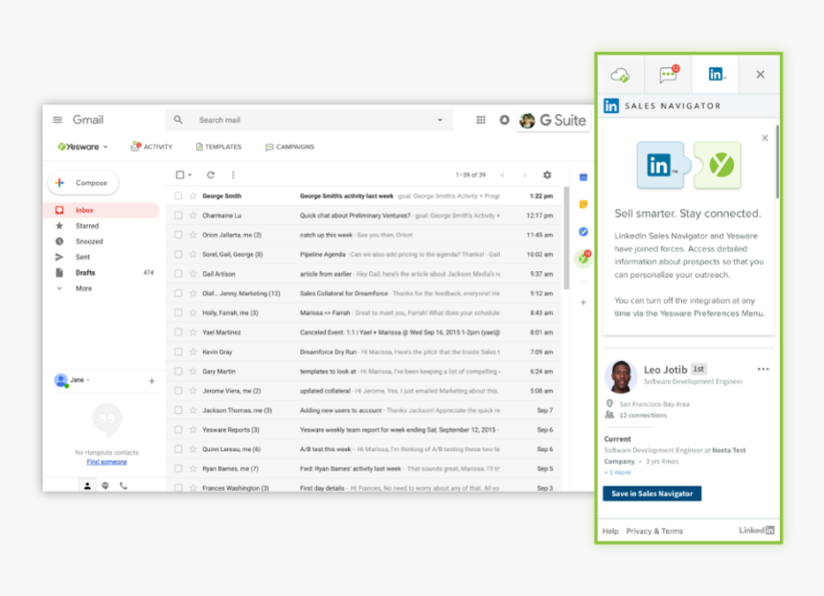This screenshot has height=596, width=824.
Task: Open Leo Jotib's profile name
Action: tap(665, 370)
